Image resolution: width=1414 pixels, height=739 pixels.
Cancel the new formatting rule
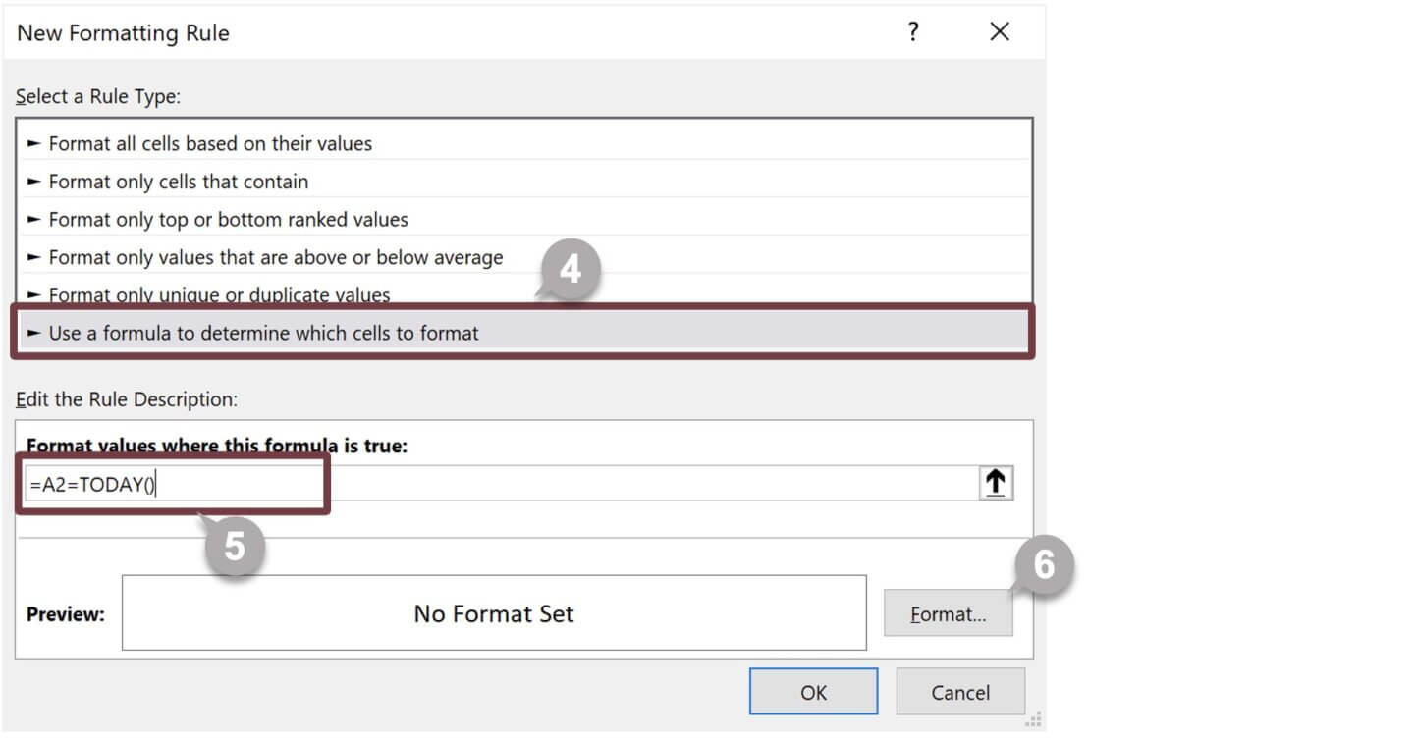[x=960, y=692]
